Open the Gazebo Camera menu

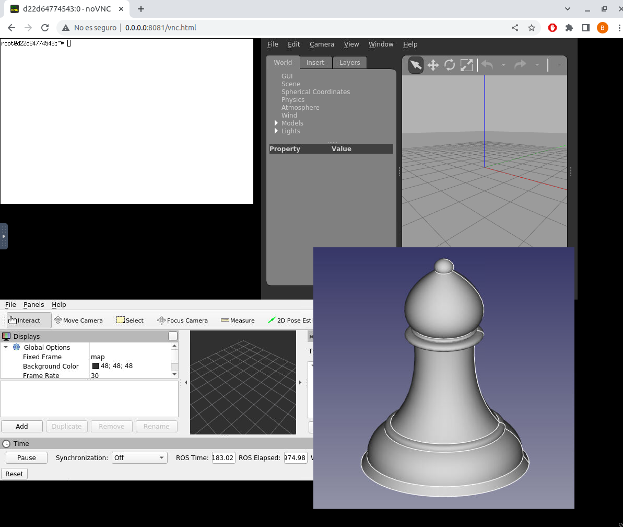point(322,44)
